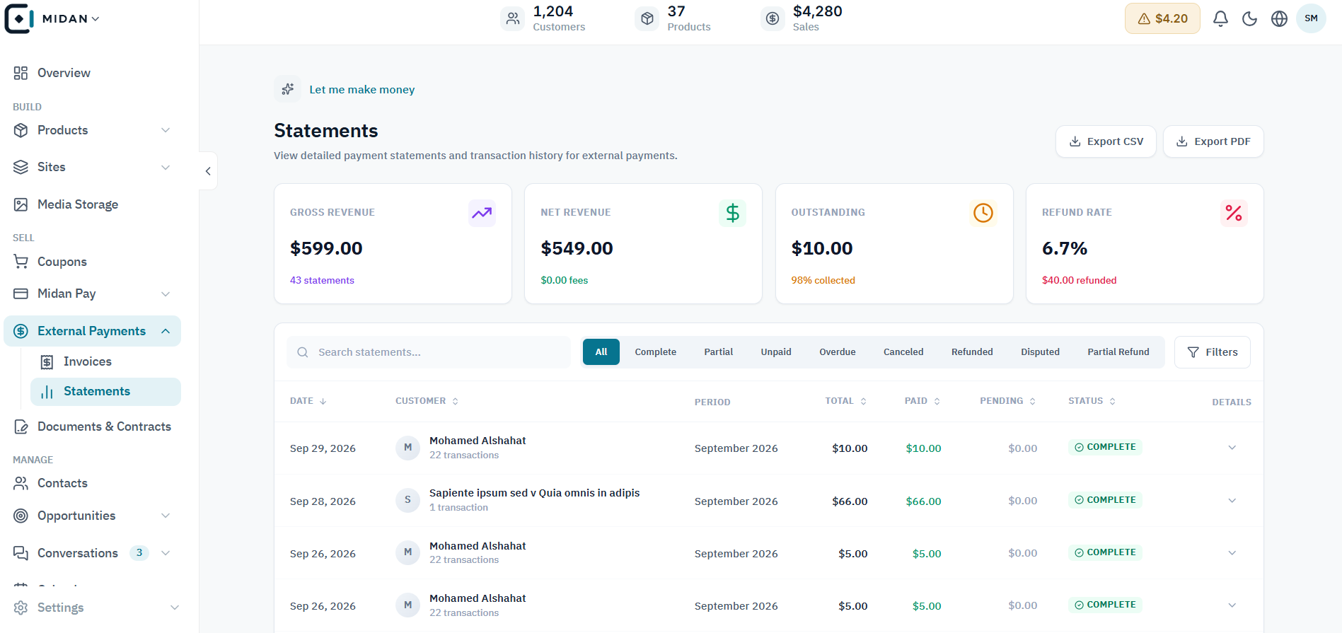1342x633 pixels.
Task: Filter statements by Unpaid tab
Action: (776, 352)
